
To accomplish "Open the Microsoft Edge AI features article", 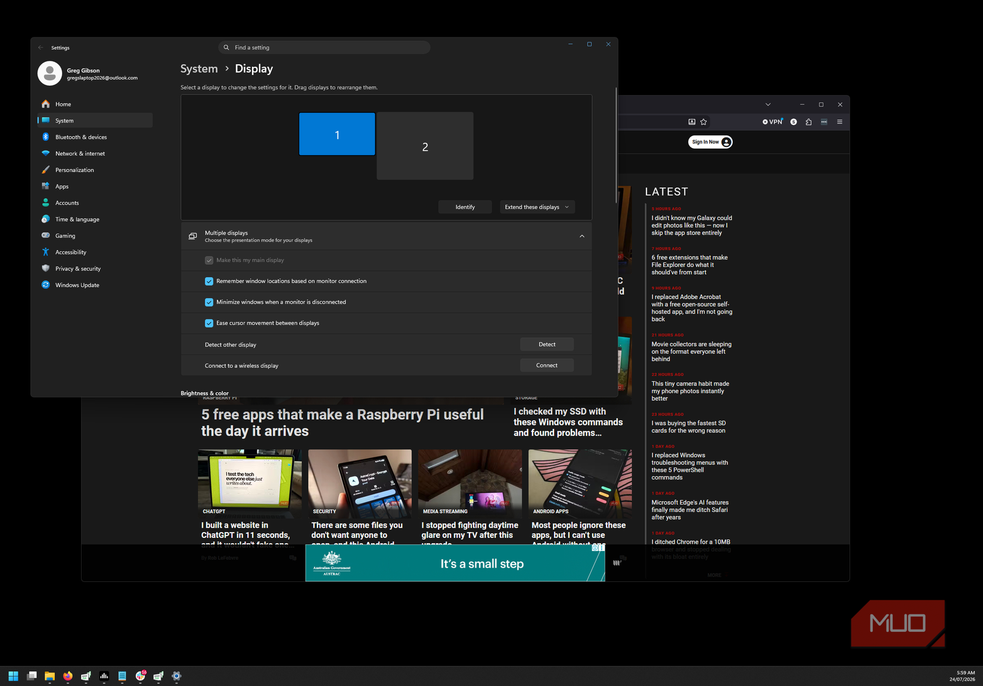I will click(x=690, y=510).
